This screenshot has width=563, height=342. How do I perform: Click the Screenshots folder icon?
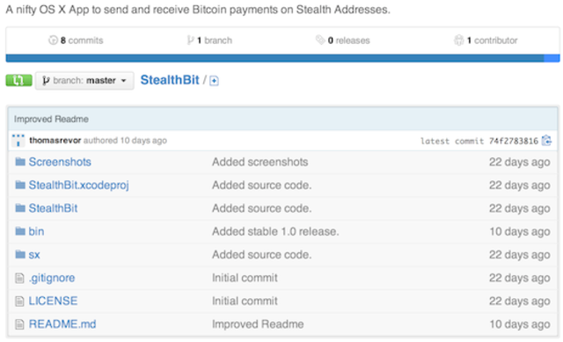coord(20,162)
